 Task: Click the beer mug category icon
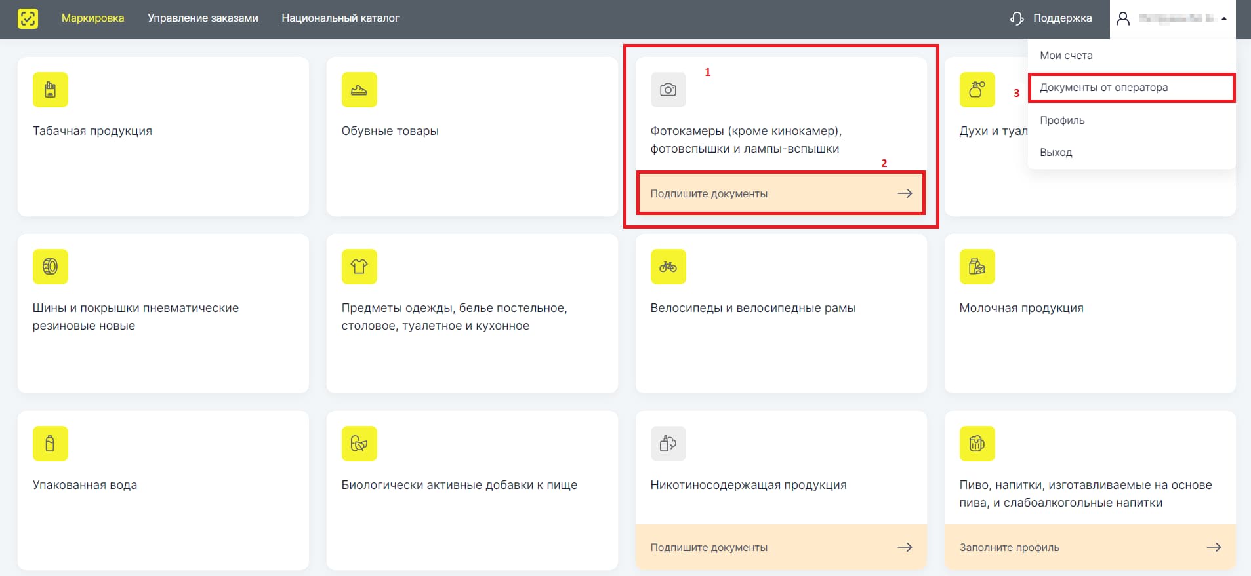coord(977,444)
